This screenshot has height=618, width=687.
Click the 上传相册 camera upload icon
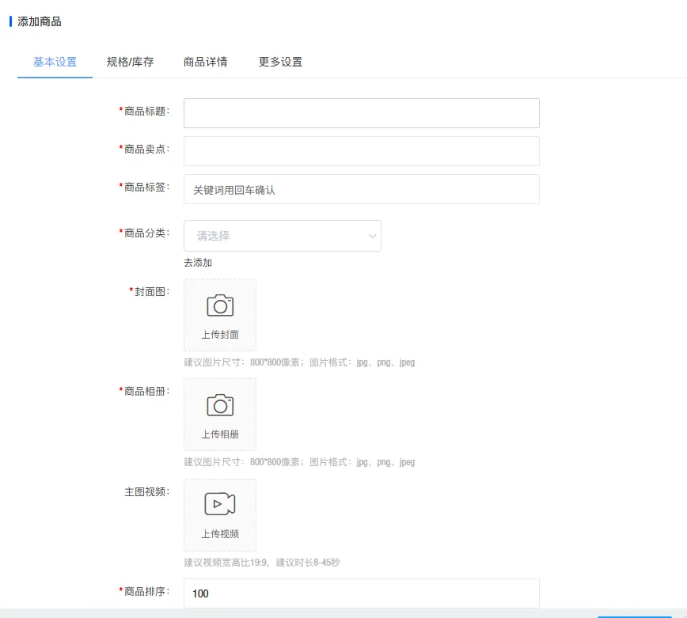(x=219, y=404)
